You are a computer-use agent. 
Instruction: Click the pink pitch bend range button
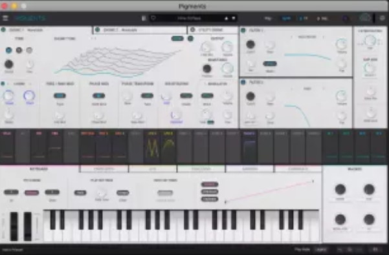(x=32, y=192)
